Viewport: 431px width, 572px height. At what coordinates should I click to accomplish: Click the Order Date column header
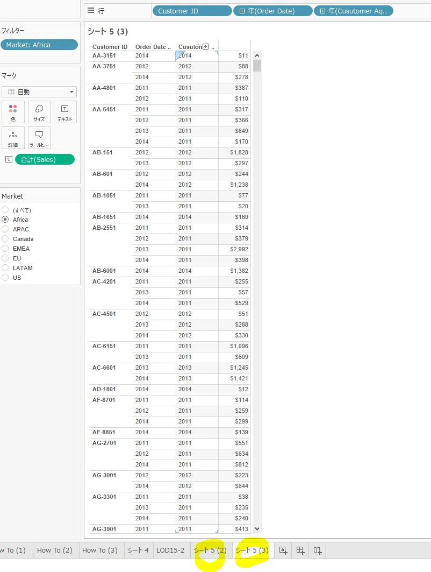click(x=153, y=47)
